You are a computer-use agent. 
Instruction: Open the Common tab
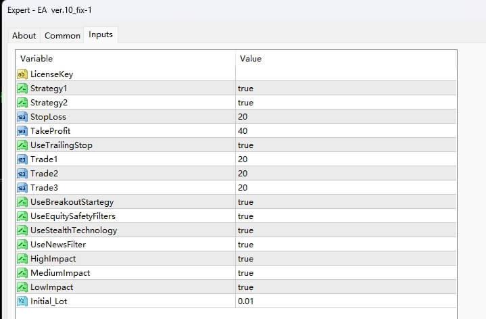62,36
